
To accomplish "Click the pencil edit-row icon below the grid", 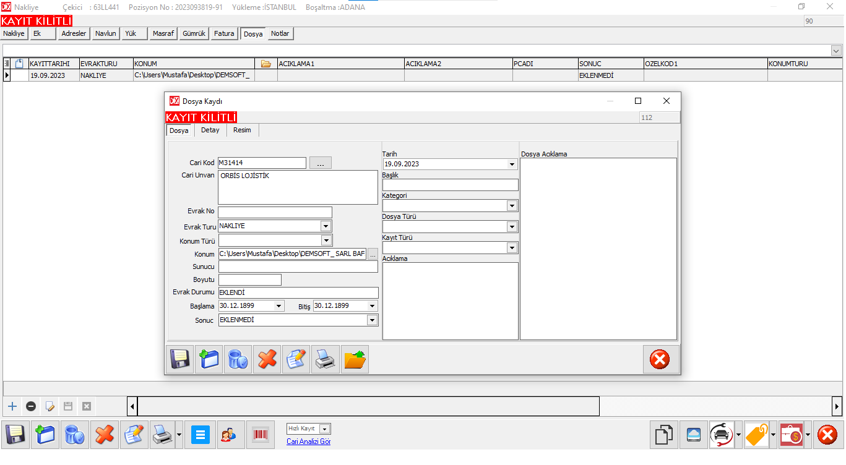I will pos(50,406).
